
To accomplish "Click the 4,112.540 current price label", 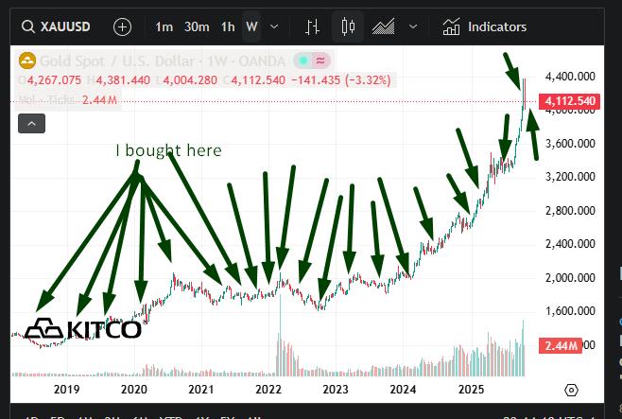I will click(569, 101).
